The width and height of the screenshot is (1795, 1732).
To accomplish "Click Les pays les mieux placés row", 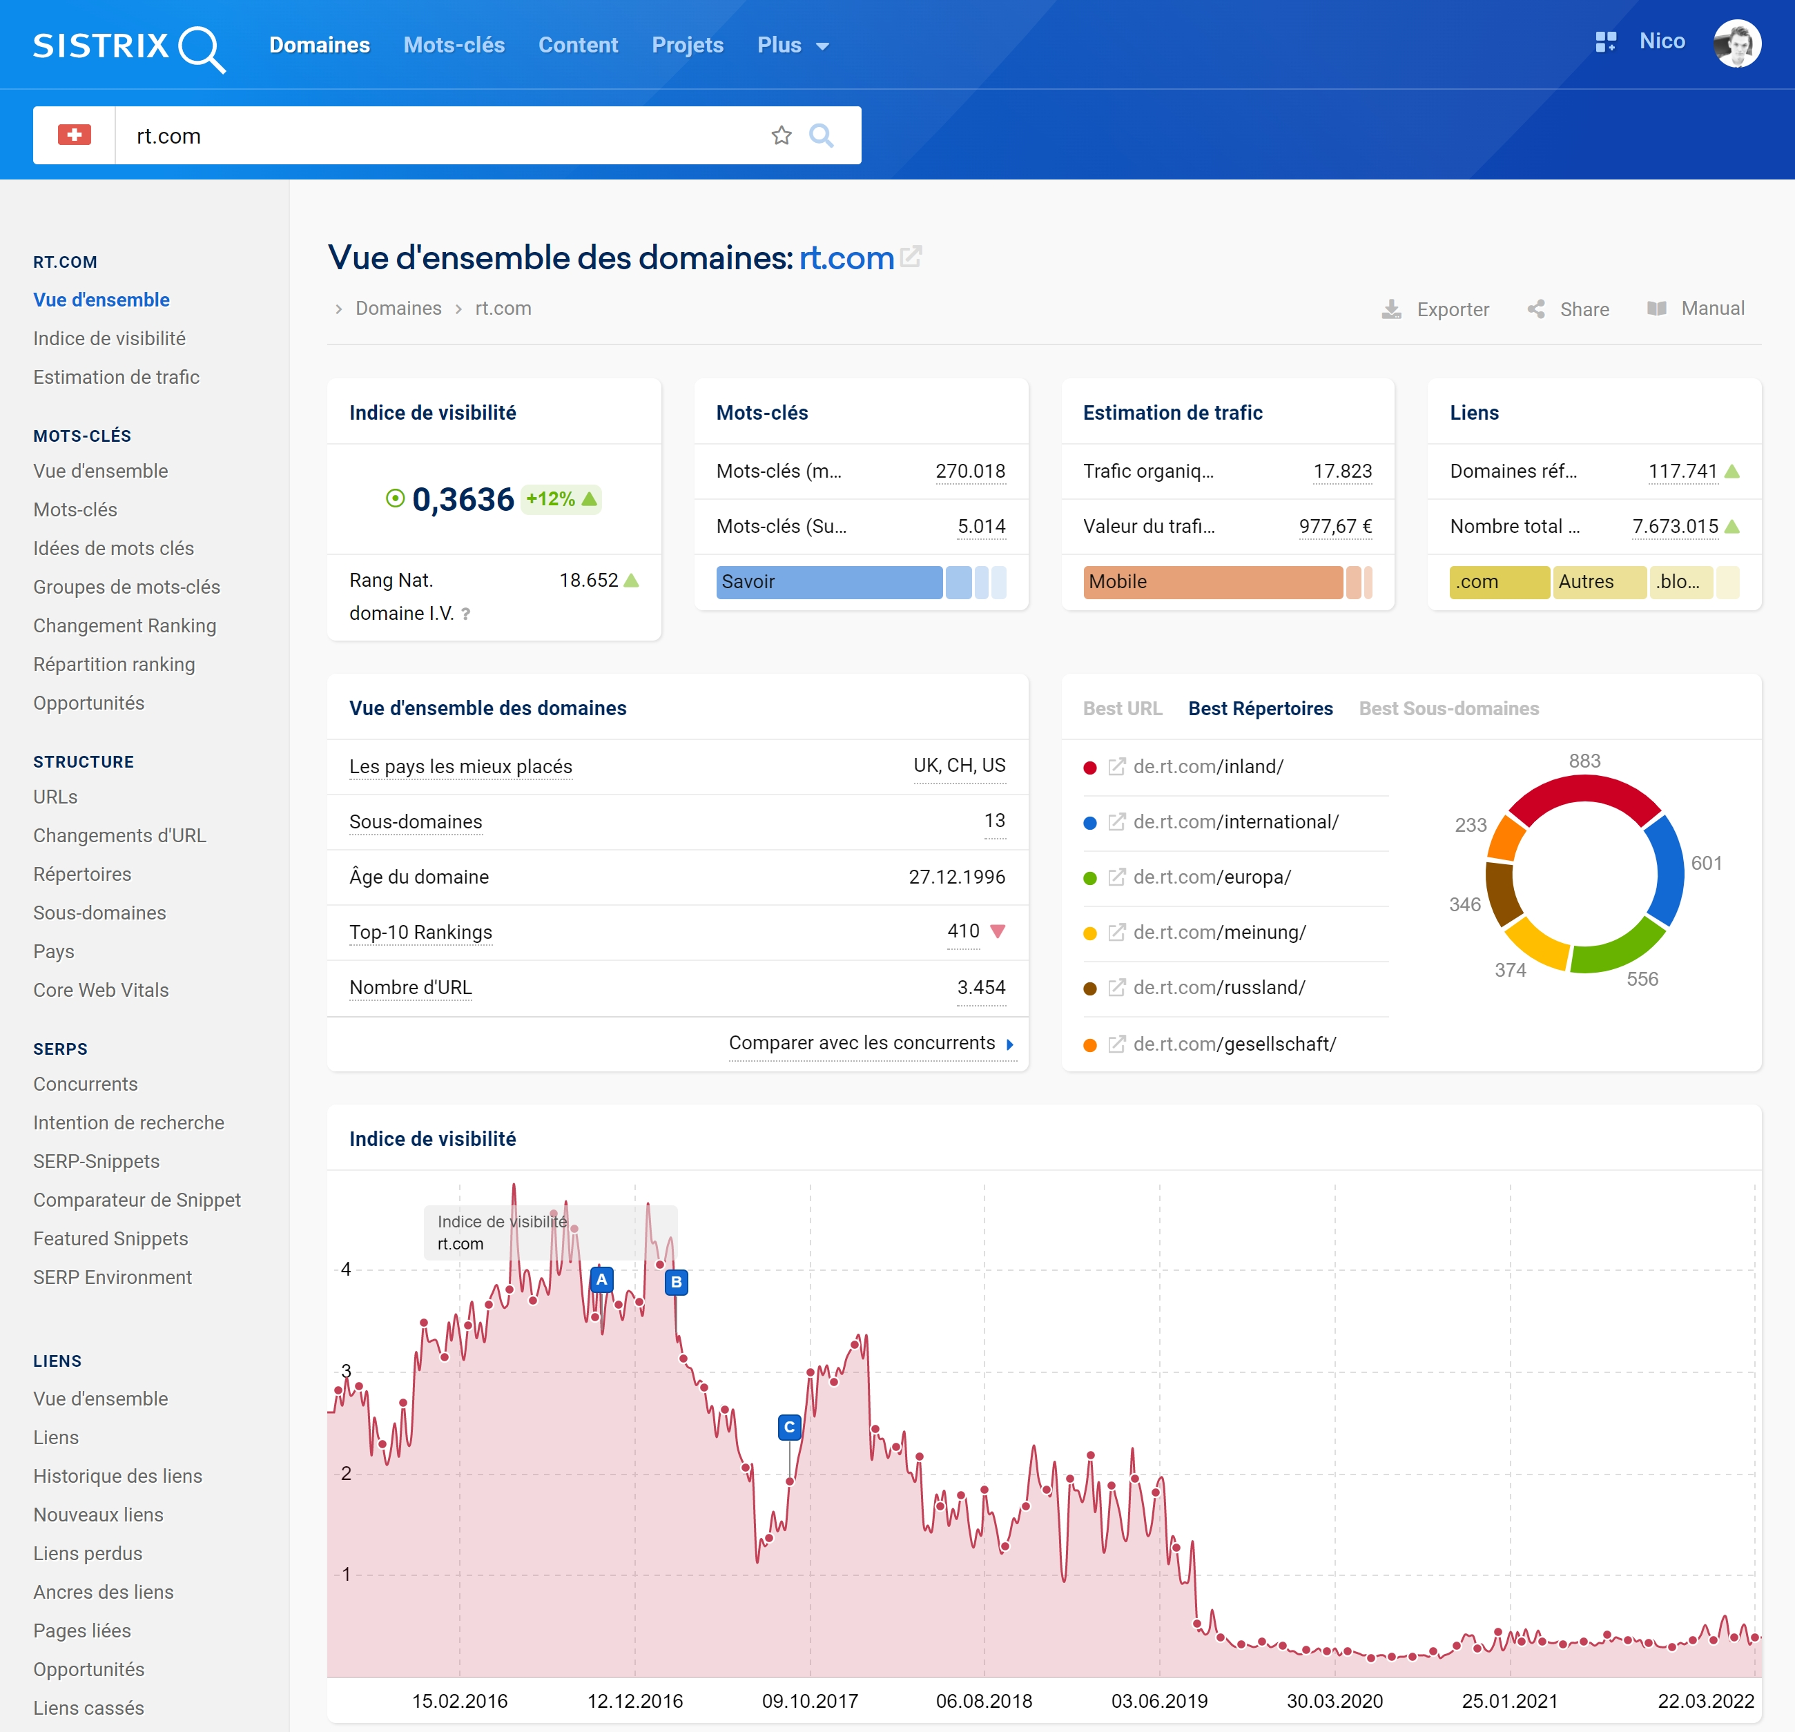I will pos(677,767).
